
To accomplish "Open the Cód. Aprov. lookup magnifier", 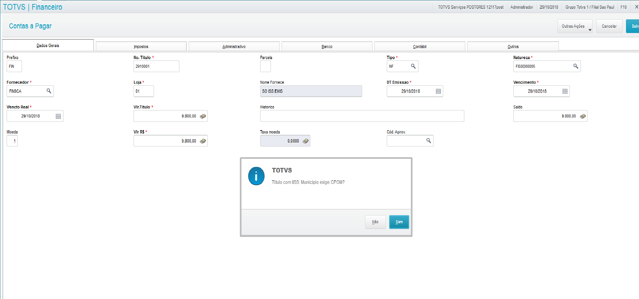I will point(429,140).
